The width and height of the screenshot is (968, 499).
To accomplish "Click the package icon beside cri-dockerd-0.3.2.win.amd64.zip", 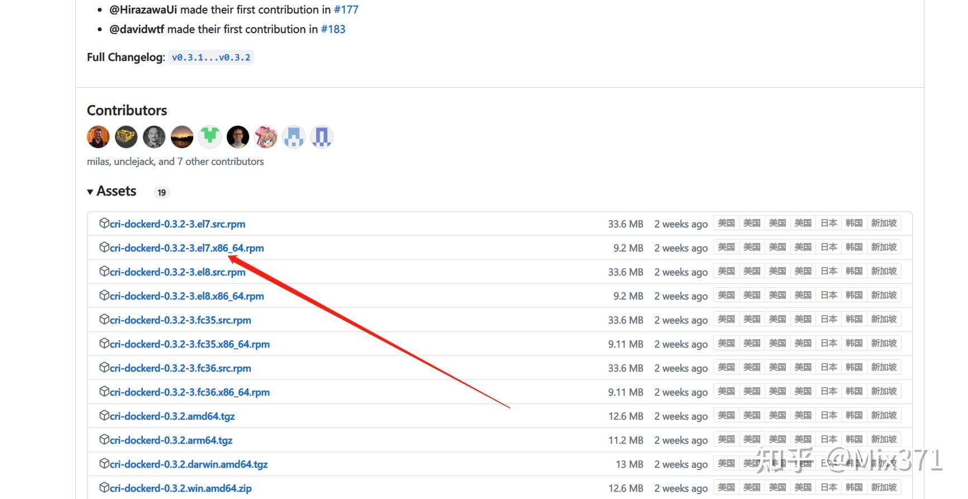I will click(104, 488).
